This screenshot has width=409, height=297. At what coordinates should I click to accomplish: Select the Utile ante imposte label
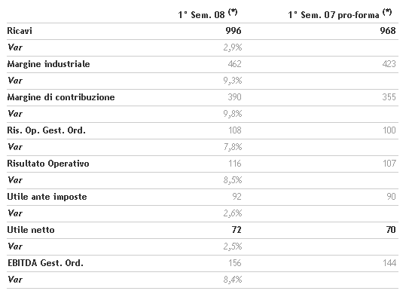click(x=47, y=197)
